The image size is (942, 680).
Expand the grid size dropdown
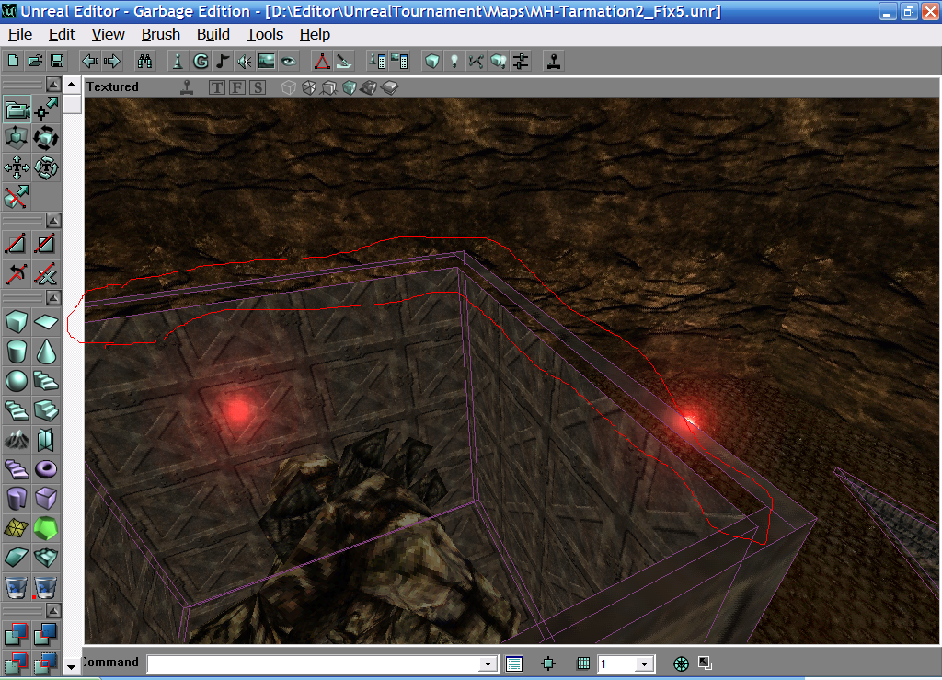coord(644,663)
